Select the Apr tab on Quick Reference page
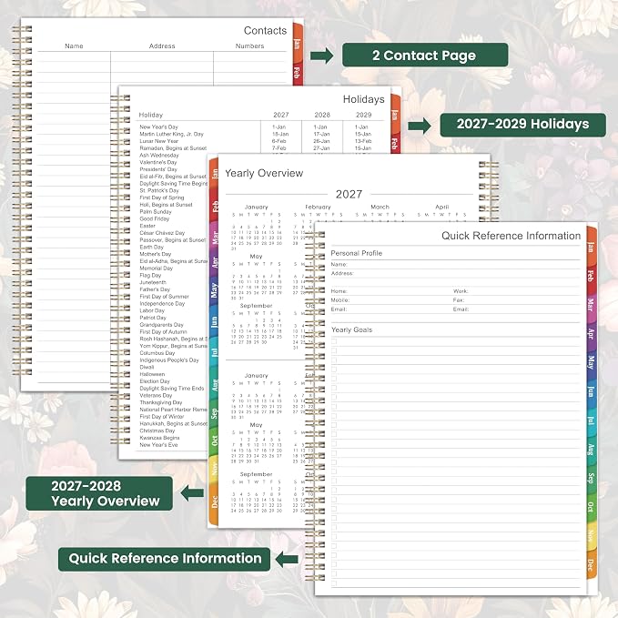Viewport: 618px width, 618px height. (592, 333)
